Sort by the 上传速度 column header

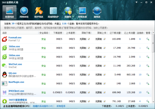71,33
